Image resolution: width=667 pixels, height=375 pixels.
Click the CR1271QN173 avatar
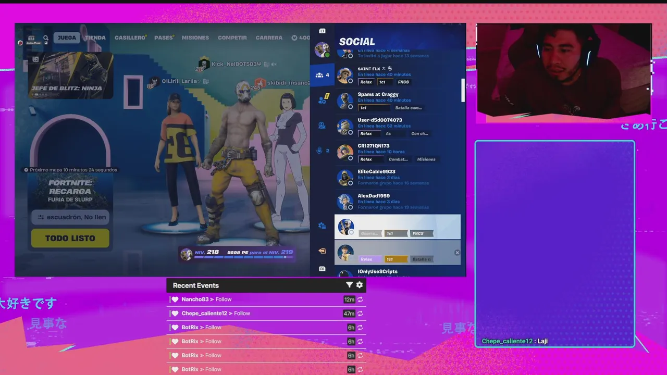[x=345, y=152]
